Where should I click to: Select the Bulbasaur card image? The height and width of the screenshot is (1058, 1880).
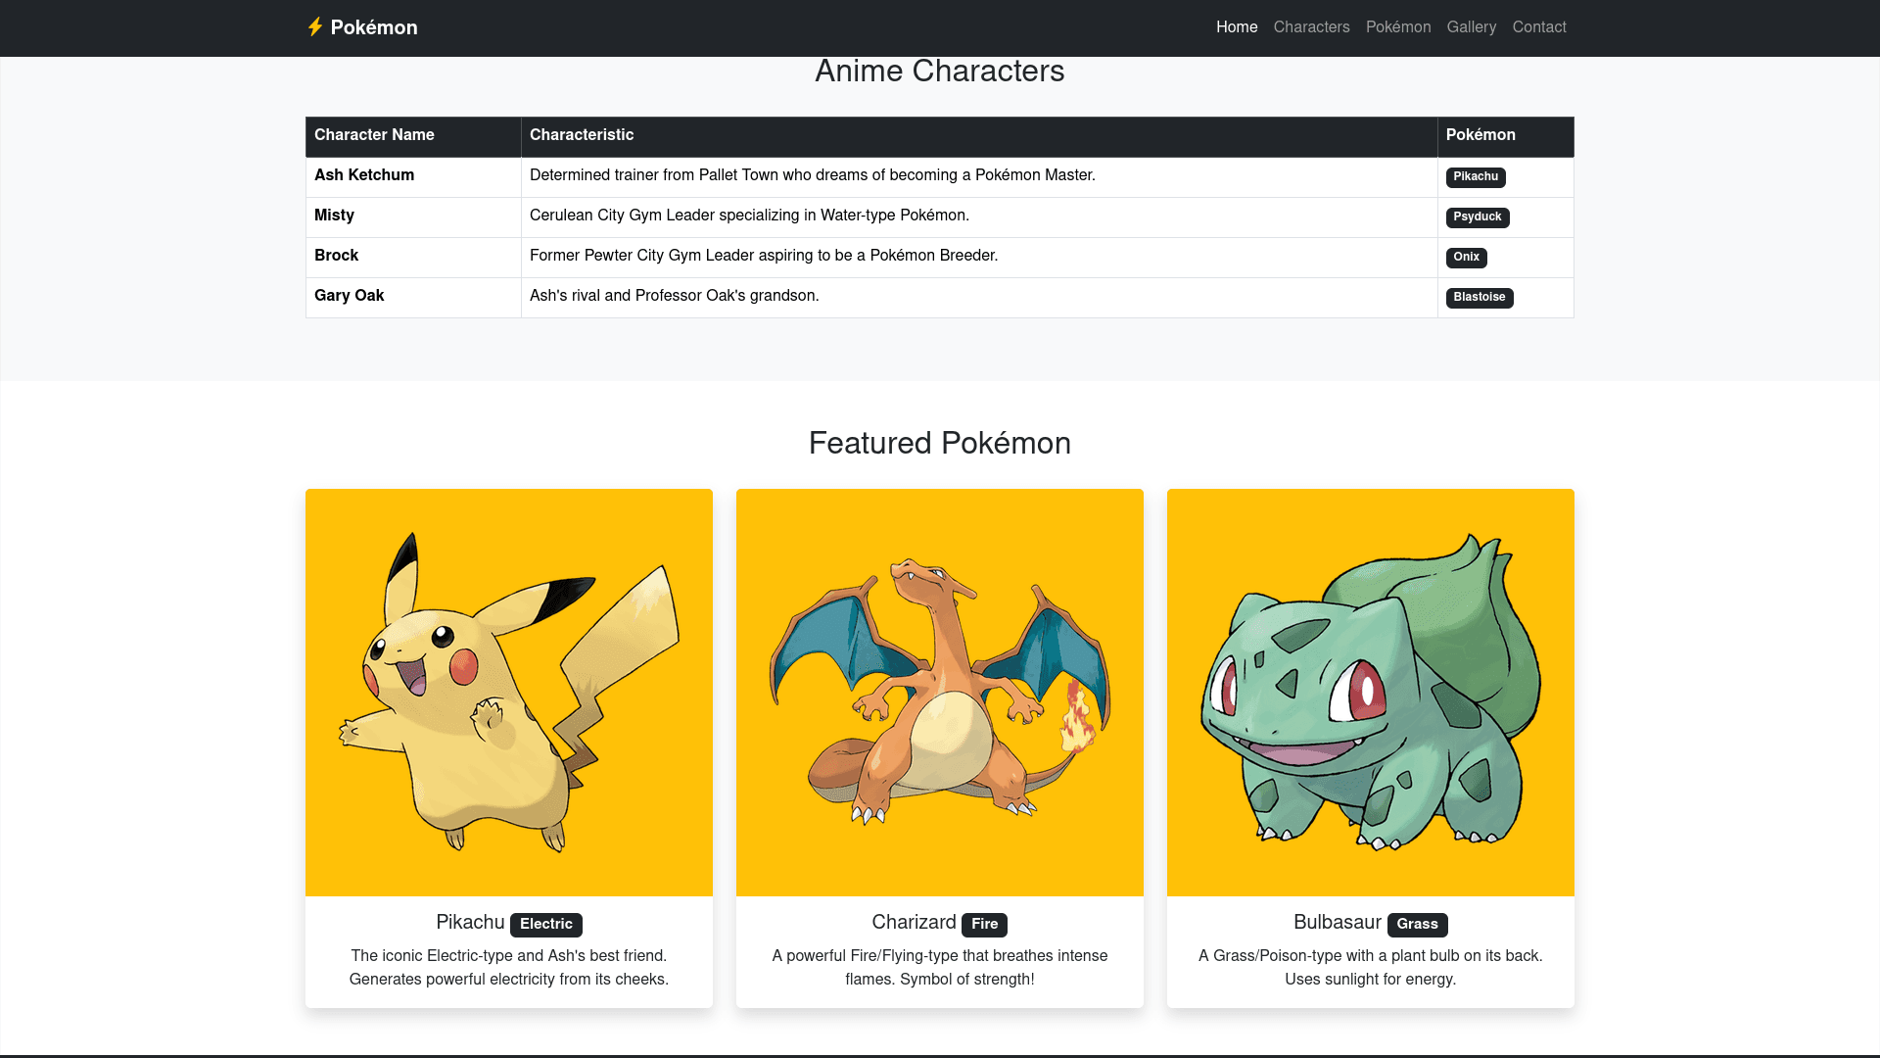tap(1371, 693)
